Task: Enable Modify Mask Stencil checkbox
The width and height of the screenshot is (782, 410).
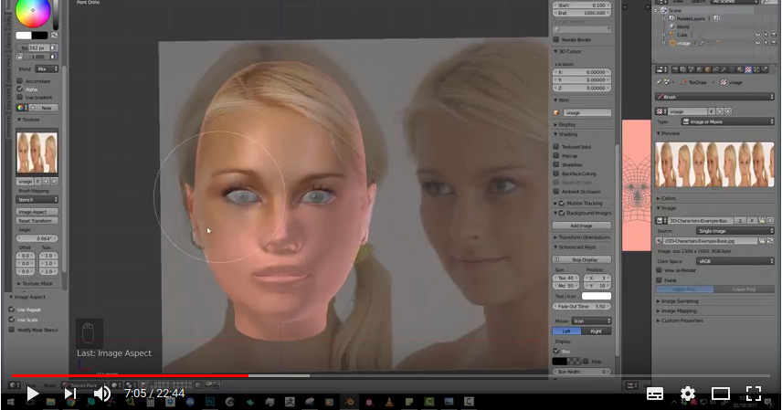Action: pyautogui.click(x=12, y=330)
